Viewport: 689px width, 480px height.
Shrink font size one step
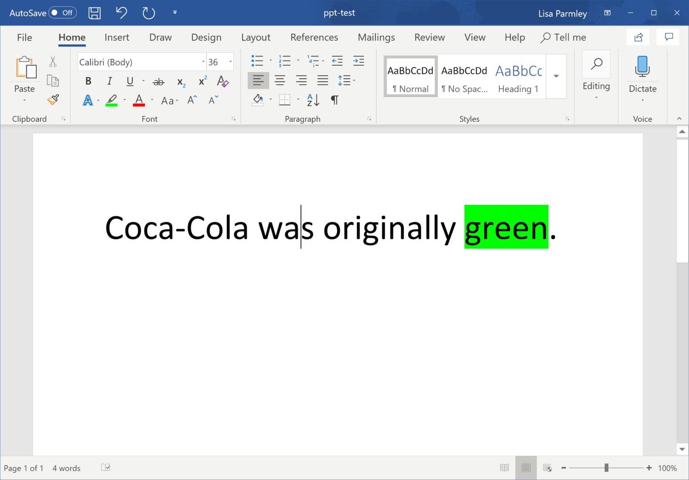[214, 100]
